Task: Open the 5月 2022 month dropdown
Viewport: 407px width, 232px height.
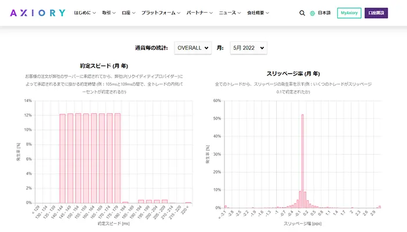Action: pyautogui.click(x=248, y=48)
